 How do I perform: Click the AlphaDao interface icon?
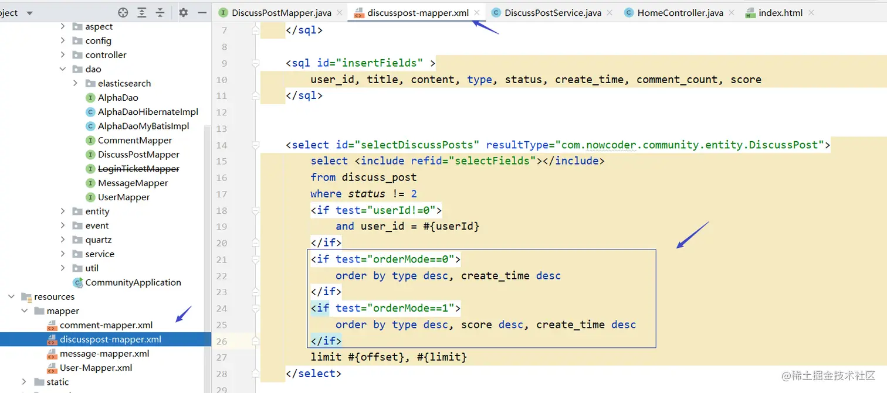[90, 97]
